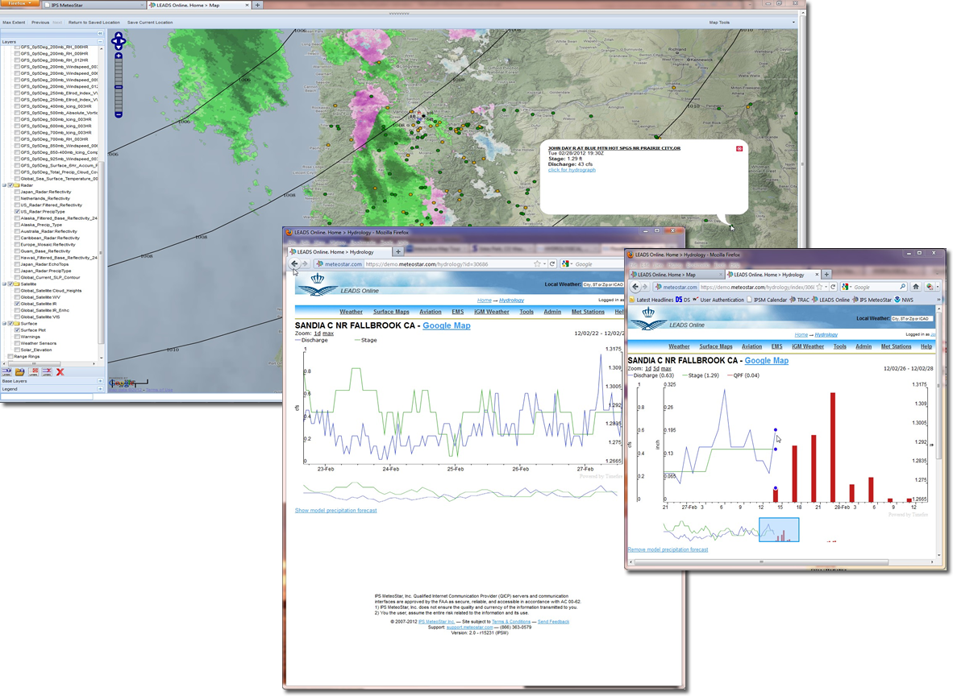Image resolution: width=953 pixels, height=696 pixels.
Task: Click search magnifier in right window Google box
Action: 902,287
